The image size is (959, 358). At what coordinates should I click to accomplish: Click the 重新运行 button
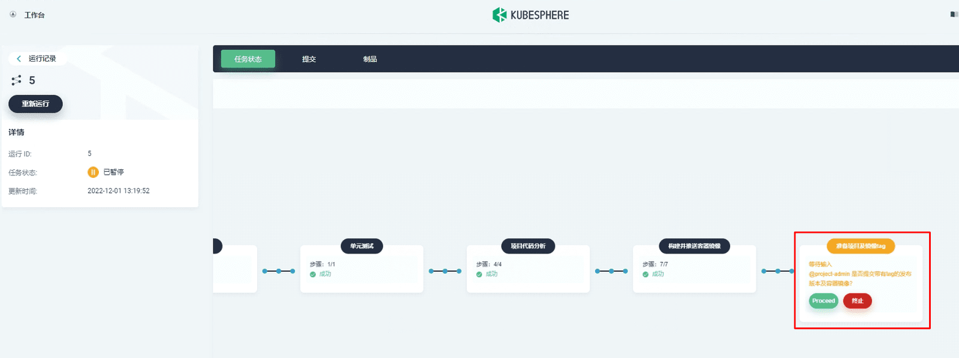[x=35, y=104]
